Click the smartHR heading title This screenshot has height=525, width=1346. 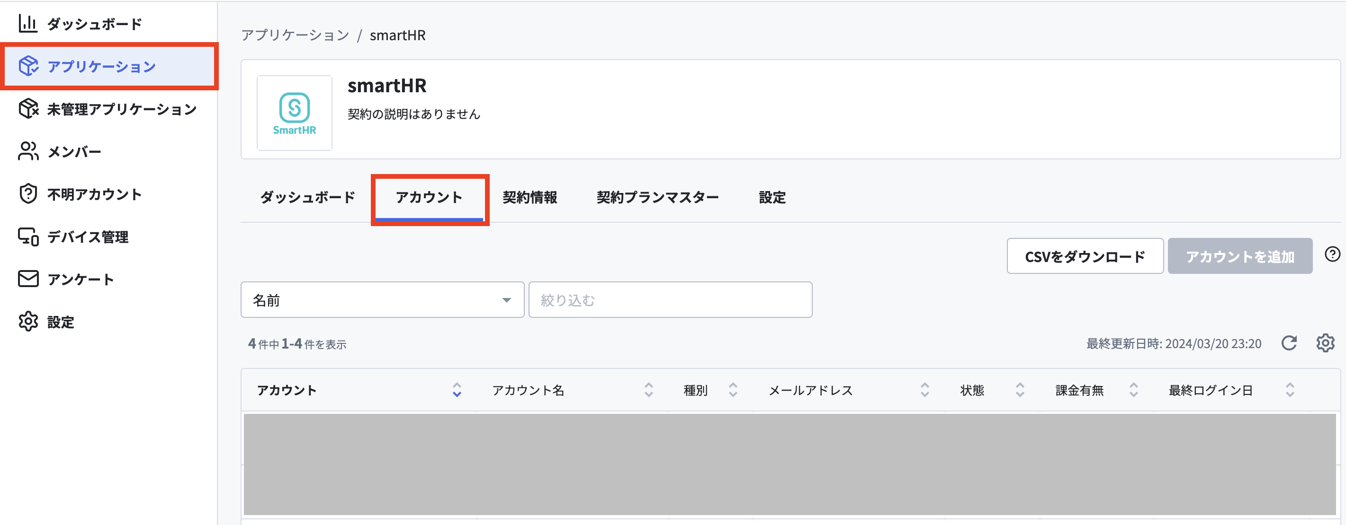pyautogui.click(x=387, y=86)
